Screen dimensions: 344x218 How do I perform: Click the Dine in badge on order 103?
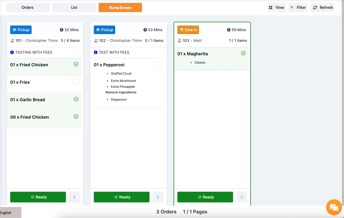coord(188,30)
